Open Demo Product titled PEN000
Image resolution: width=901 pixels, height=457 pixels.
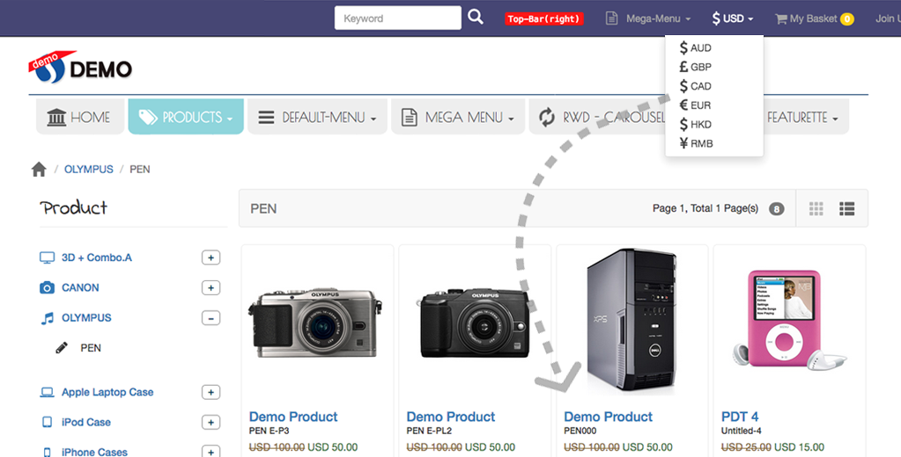608,417
